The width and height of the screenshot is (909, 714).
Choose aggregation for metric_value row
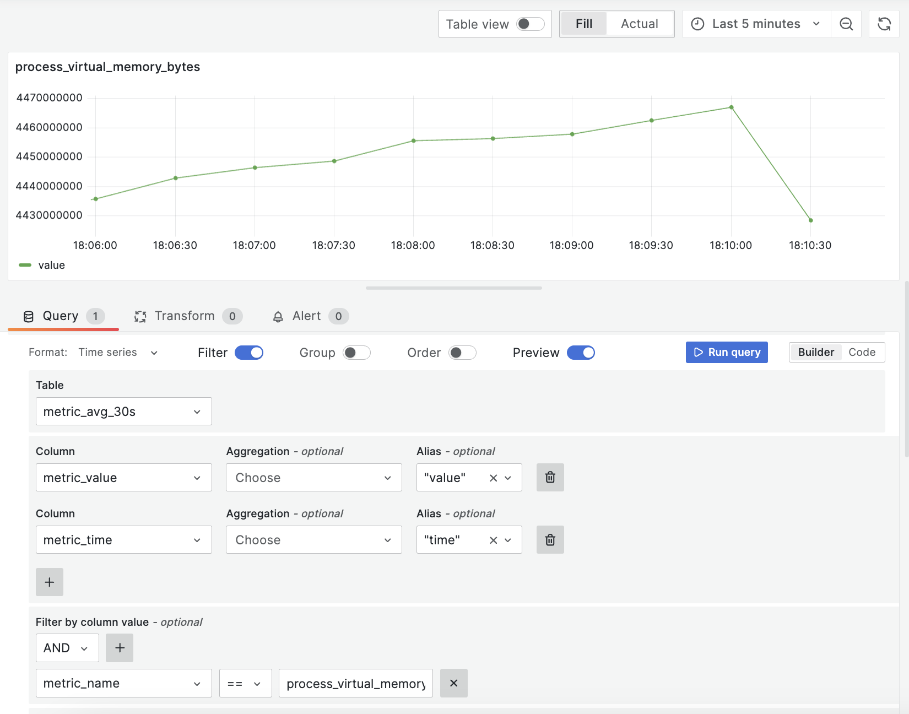point(314,477)
